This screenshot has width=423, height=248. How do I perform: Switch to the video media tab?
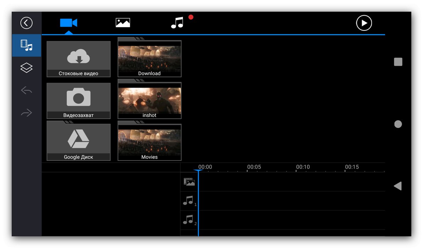pos(68,23)
